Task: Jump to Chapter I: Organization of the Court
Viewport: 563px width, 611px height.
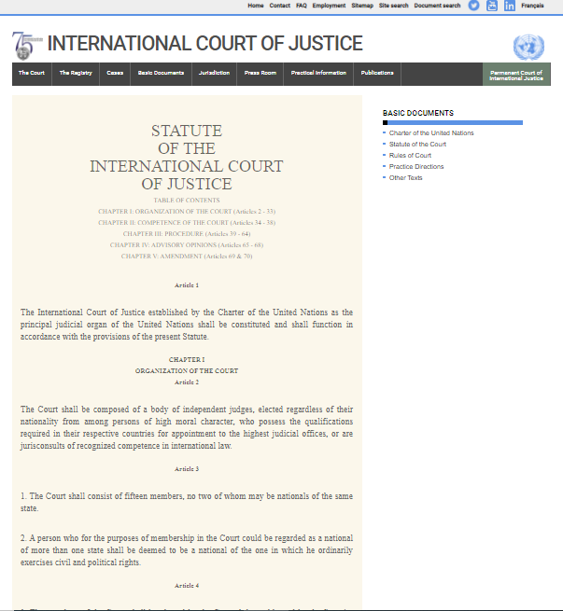Action: pos(186,212)
